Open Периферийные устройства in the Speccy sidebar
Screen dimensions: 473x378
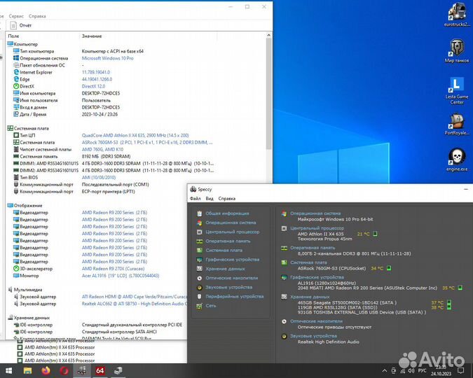[x=234, y=297]
